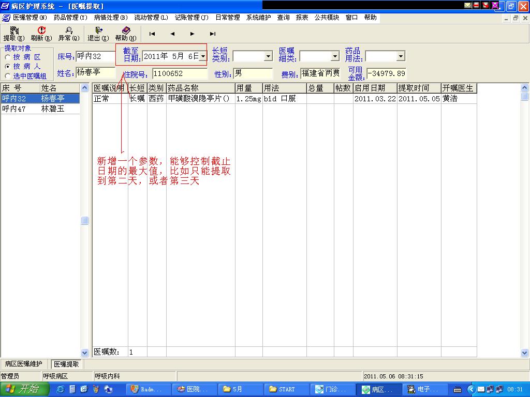Open the 窗口 menu
530x397 pixels.
(351, 18)
